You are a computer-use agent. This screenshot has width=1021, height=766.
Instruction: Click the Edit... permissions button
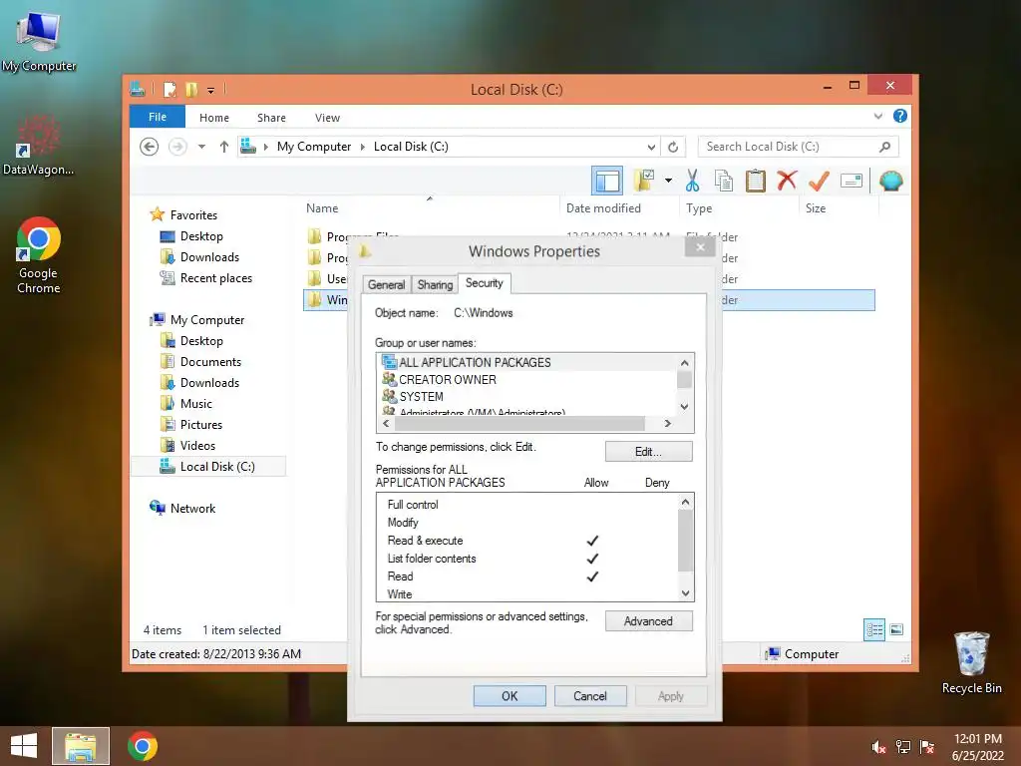(x=648, y=452)
